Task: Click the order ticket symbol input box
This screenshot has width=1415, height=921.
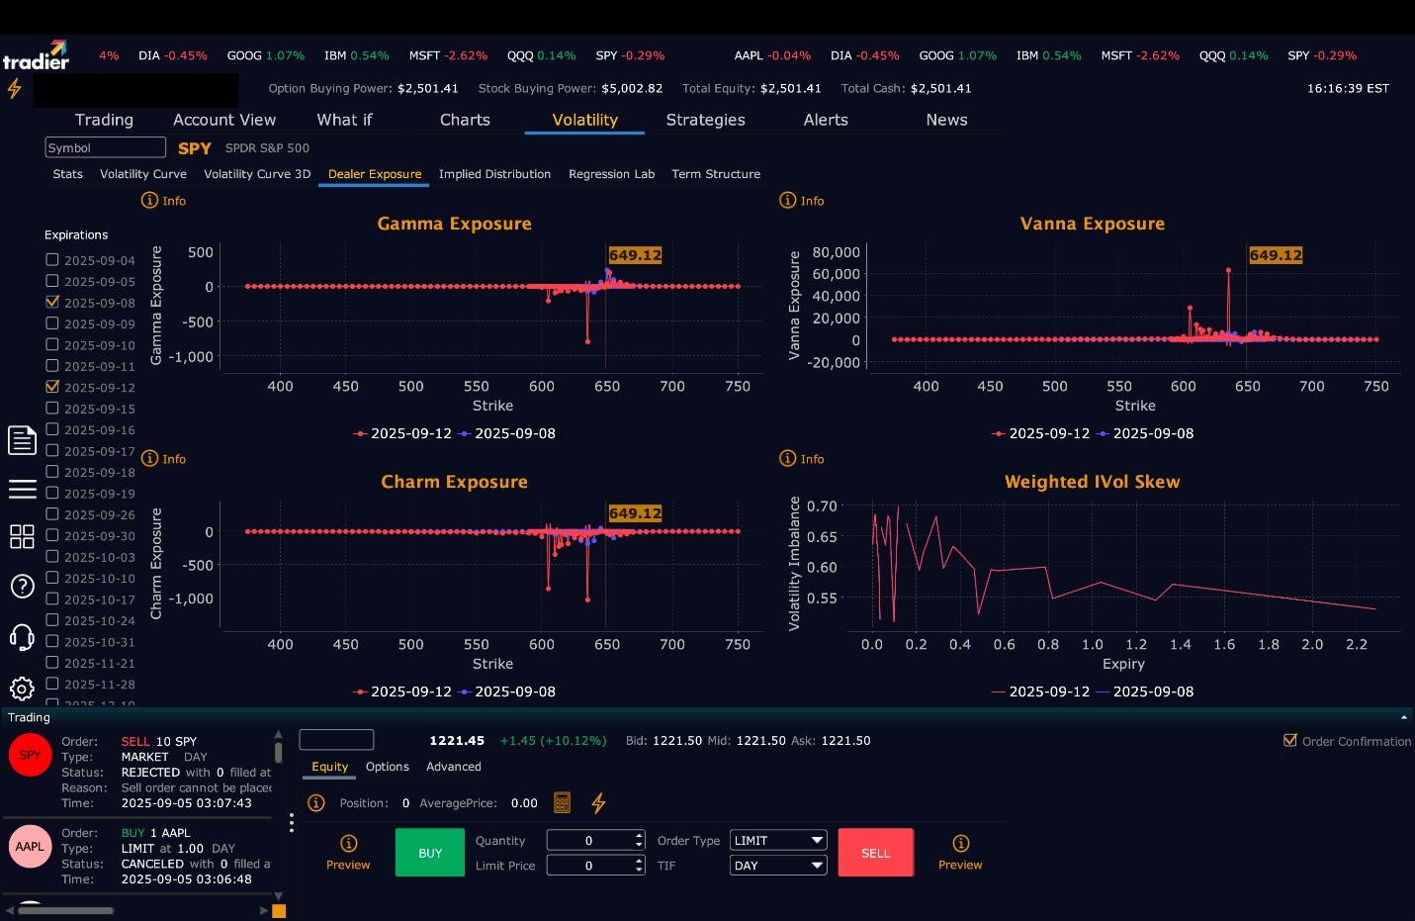Action: coord(336,740)
